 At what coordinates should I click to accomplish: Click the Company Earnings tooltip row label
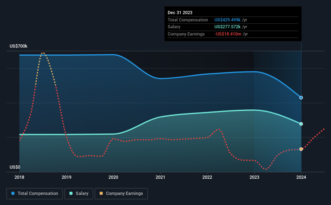pyautogui.click(x=186, y=34)
